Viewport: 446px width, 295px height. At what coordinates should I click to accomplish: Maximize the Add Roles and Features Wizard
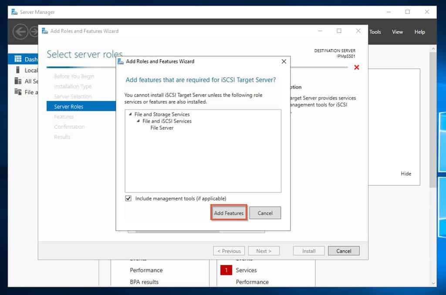339,31
